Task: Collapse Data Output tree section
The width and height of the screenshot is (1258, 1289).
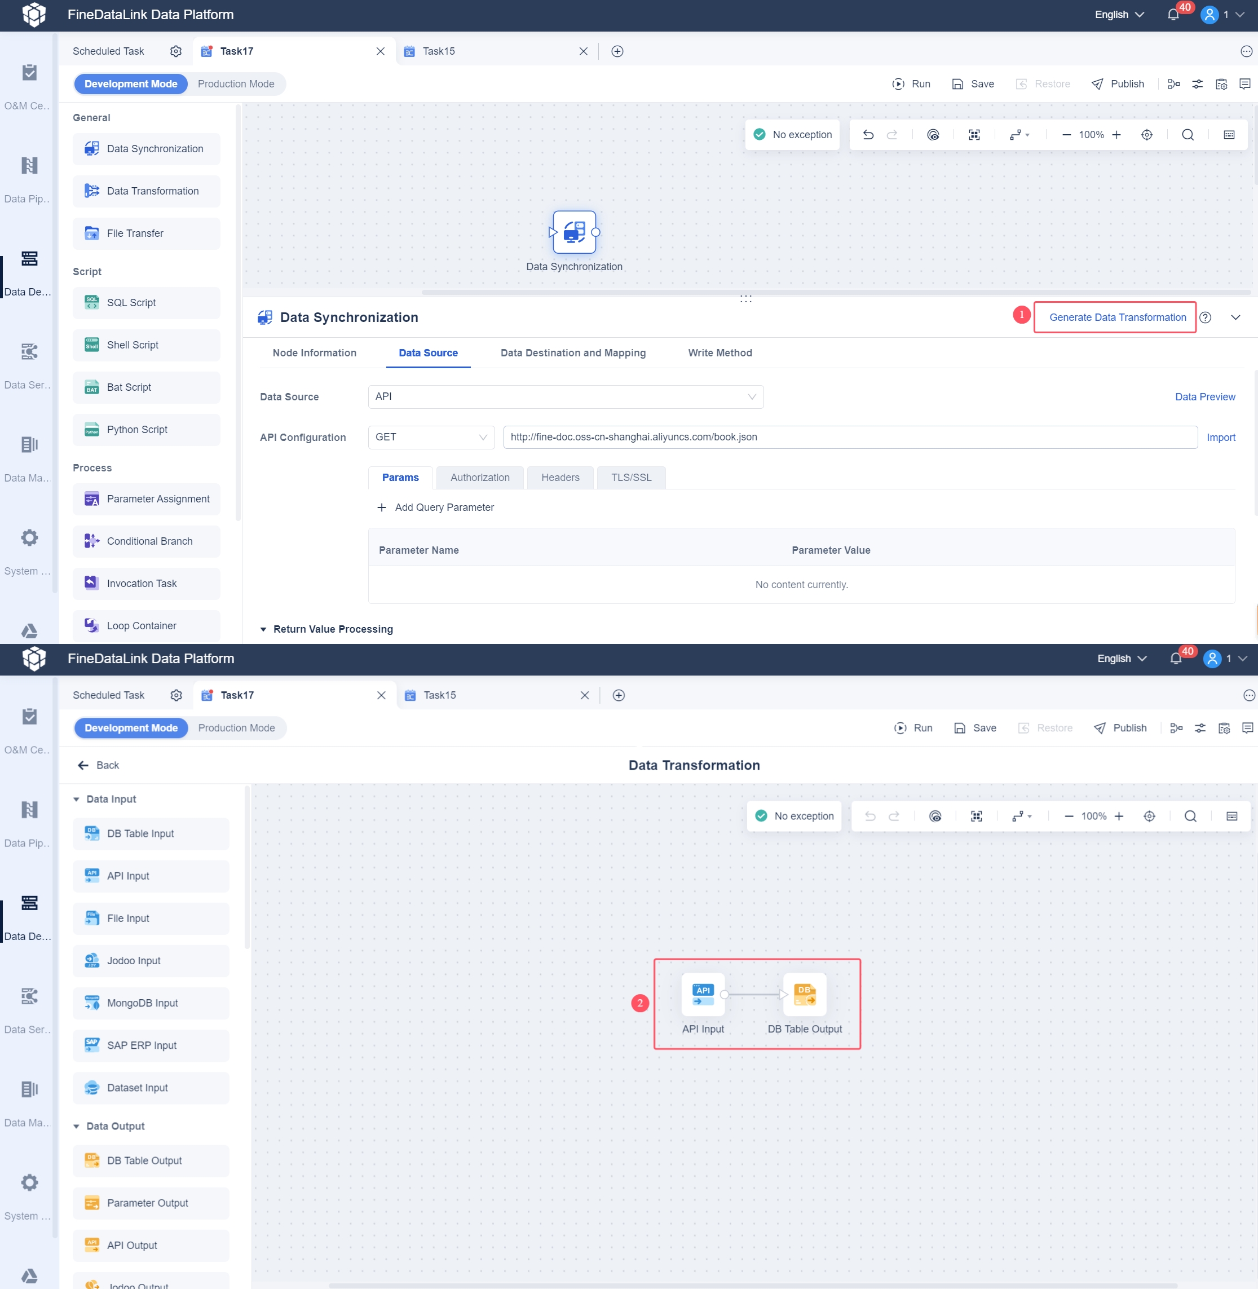Action: tap(76, 1126)
